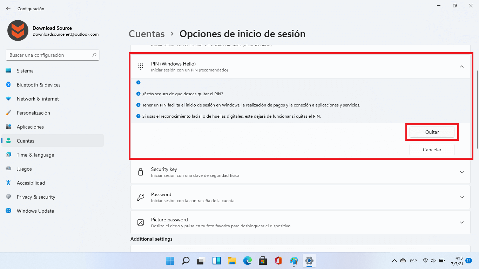
Task: Click the Buscar una configuración search field
Action: (x=53, y=55)
